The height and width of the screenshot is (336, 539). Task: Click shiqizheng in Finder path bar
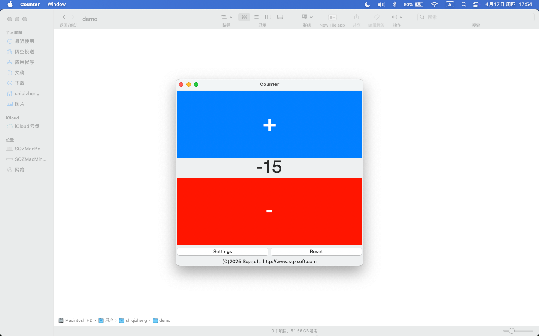tap(133, 320)
